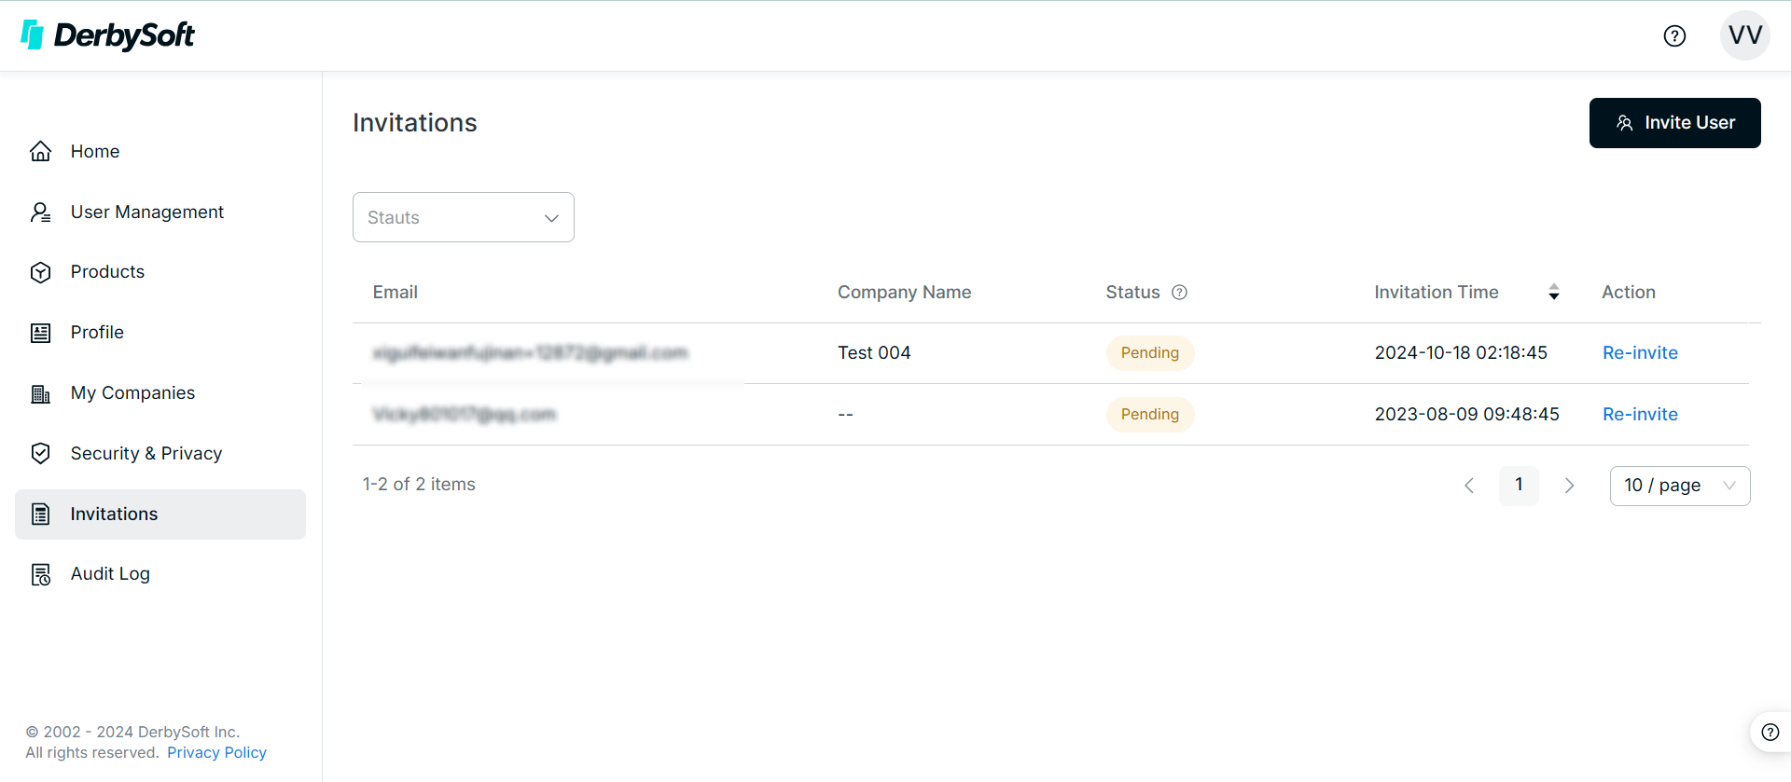Screen dimensions: 1791x782
Task: Select the Invitations menu item
Action: point(160,514)
